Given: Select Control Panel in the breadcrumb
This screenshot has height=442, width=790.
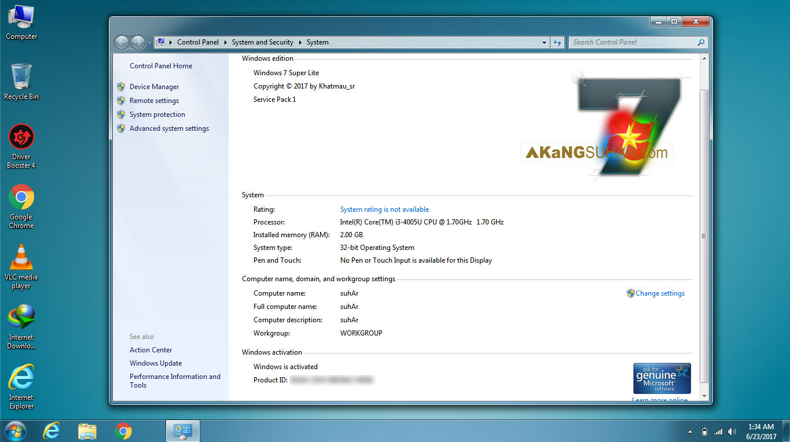Looking at the screenshot, I should click(x=198, y=42).
